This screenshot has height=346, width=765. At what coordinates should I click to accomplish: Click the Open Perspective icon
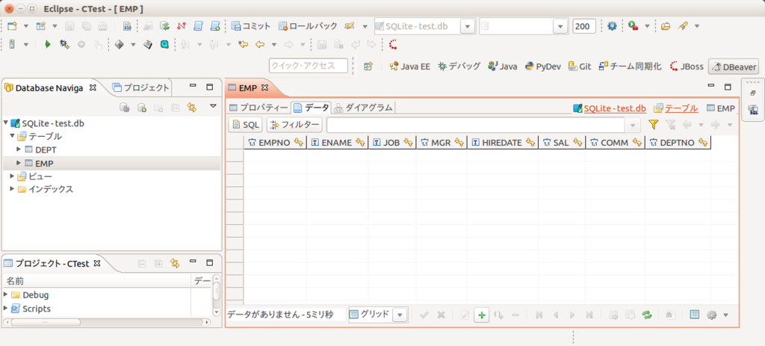pos(368,67)
